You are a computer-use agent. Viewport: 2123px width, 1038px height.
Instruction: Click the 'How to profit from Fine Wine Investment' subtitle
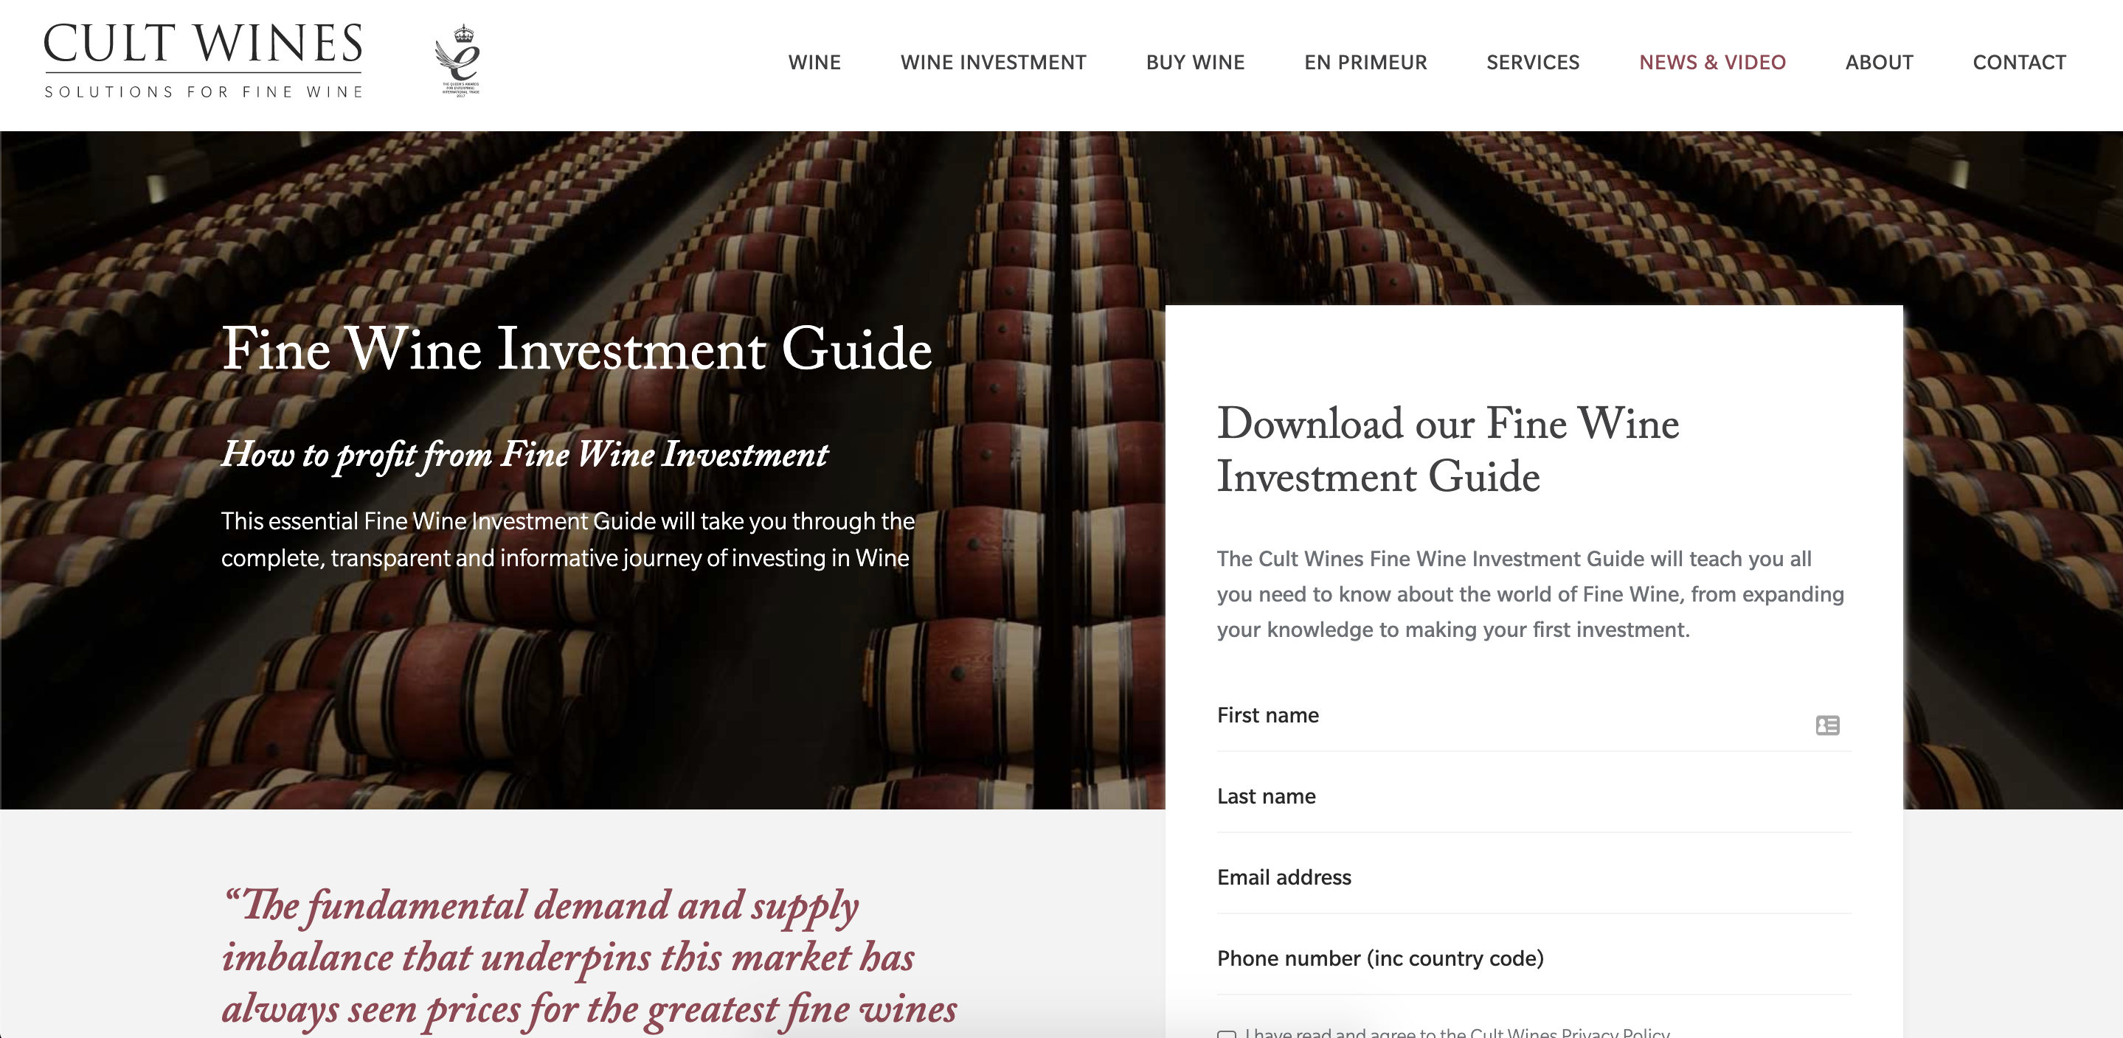525,455
